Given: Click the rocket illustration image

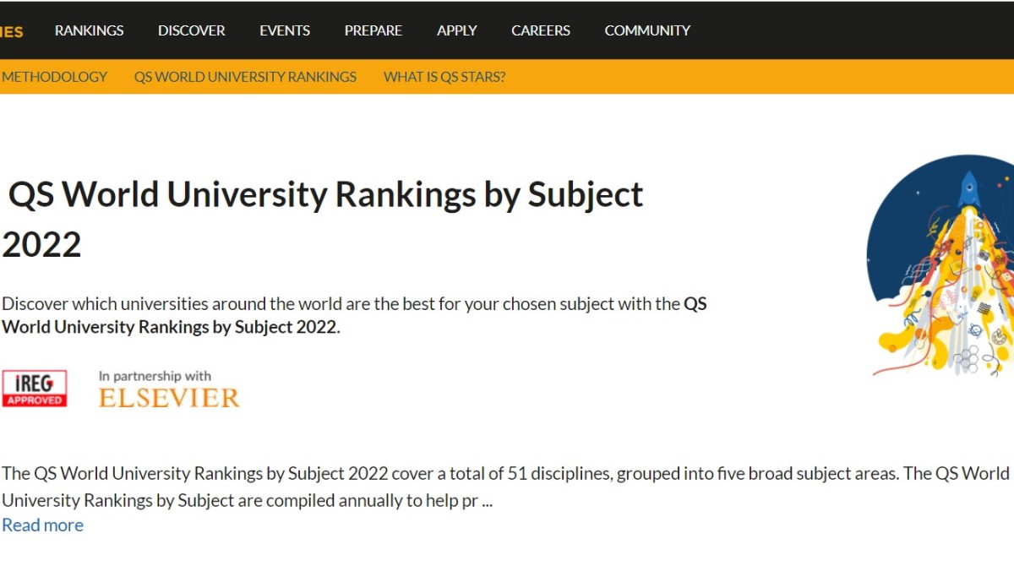Looking at the screenshot, I should coord(940,264).
